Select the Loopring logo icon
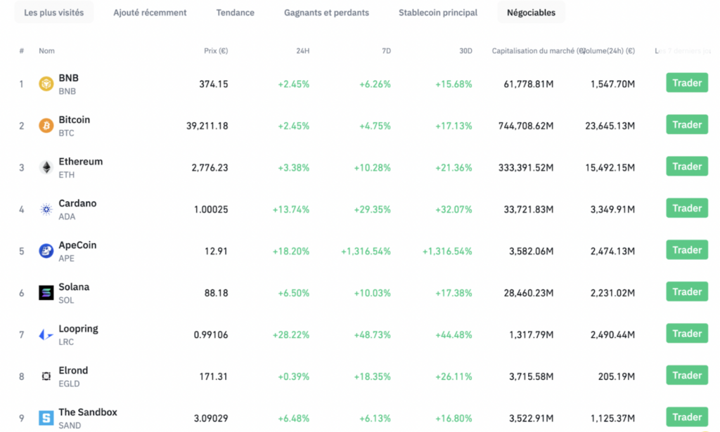 point(45,334)
